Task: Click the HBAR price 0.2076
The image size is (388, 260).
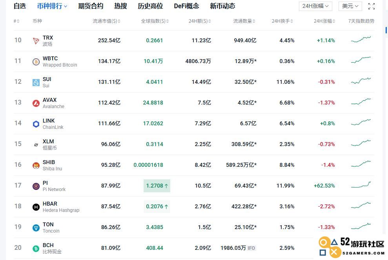Action: coord(157,206)
